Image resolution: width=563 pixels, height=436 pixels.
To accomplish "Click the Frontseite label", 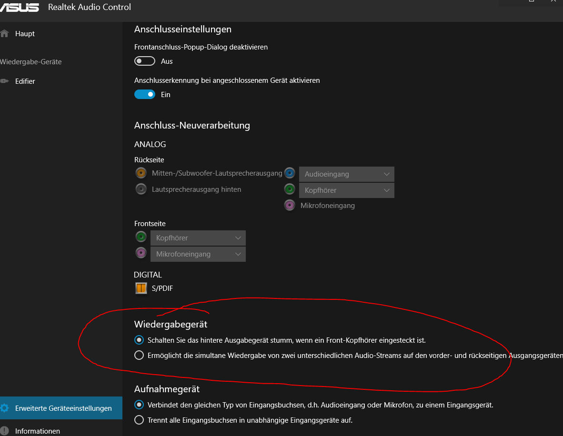I will click(x=150, y=224).
